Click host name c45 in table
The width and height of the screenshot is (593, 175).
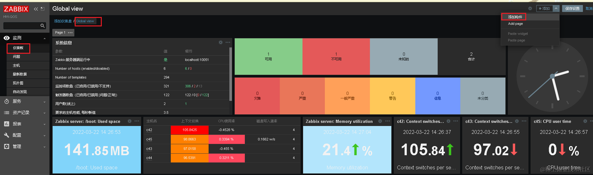(149, 139)
